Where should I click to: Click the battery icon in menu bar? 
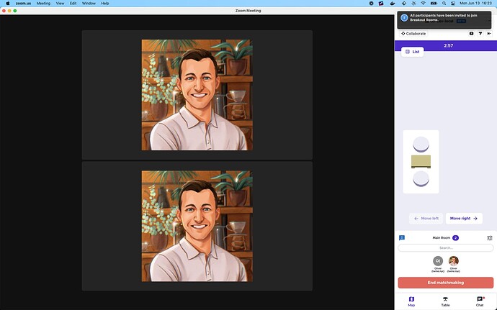434,3
